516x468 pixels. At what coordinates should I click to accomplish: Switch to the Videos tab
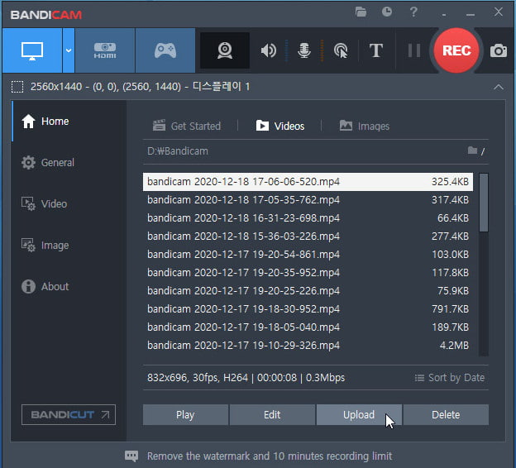pyautogui.click(x=280, y=126)
